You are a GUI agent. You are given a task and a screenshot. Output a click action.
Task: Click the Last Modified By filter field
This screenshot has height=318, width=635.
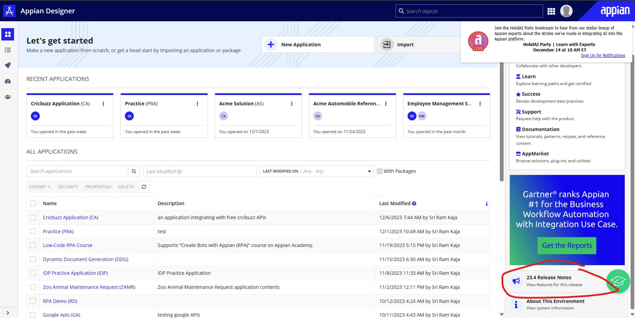[x=200, y=171]
